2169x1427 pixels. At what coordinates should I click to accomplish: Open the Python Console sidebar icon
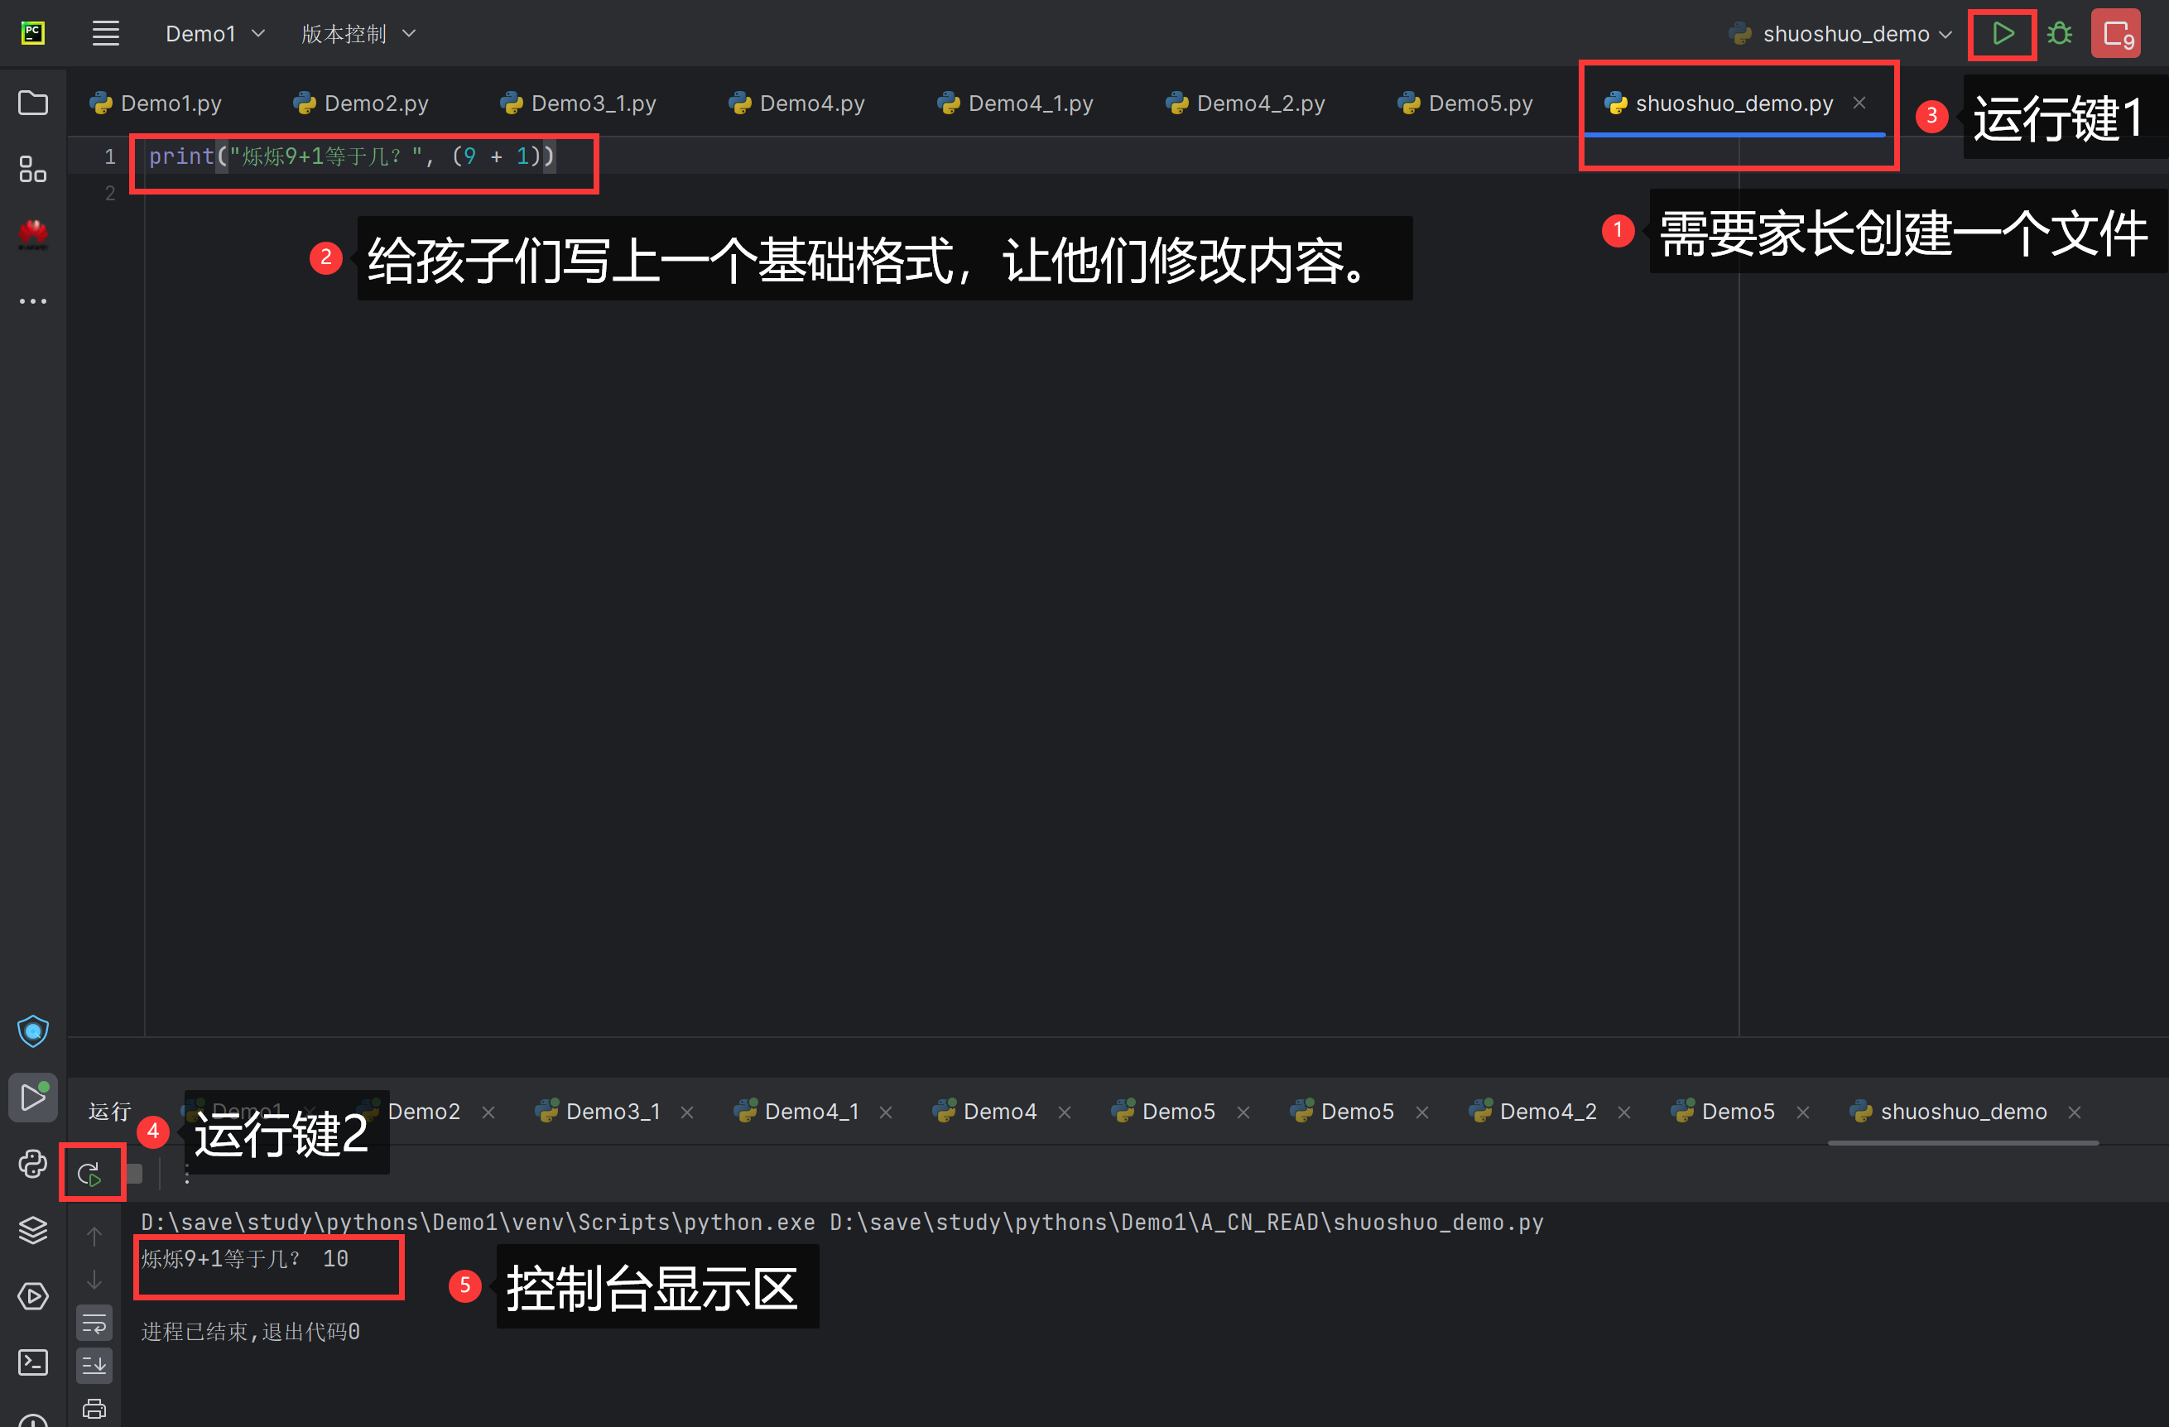[x=33, y=1164]
